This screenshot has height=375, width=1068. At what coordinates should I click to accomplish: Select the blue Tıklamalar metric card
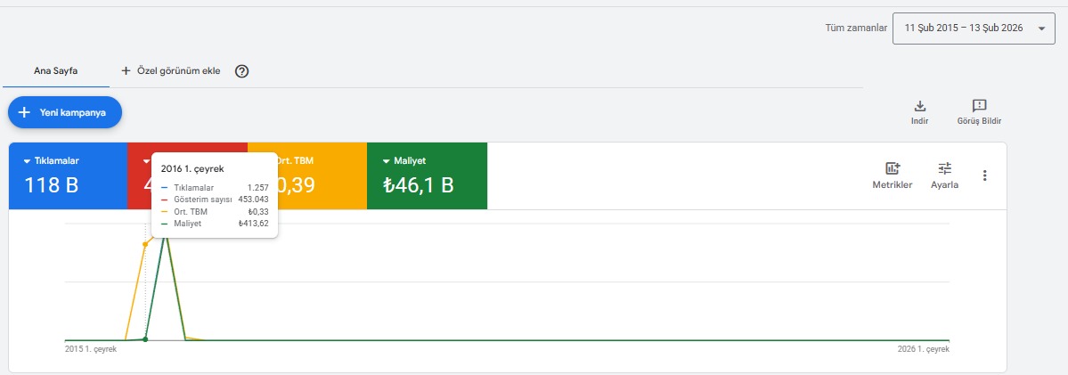coord(68,175)
